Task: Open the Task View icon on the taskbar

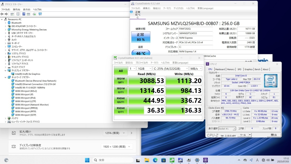Action: tap(138, 160)
